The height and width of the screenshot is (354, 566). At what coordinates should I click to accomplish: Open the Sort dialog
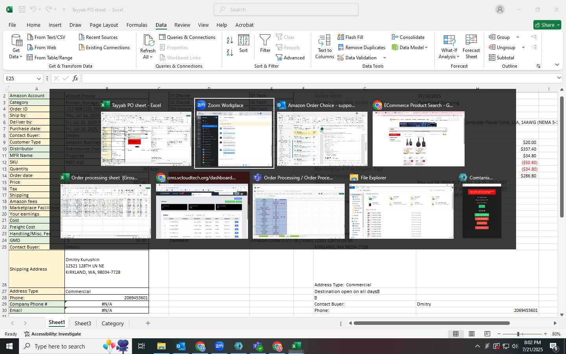point(244,43)
